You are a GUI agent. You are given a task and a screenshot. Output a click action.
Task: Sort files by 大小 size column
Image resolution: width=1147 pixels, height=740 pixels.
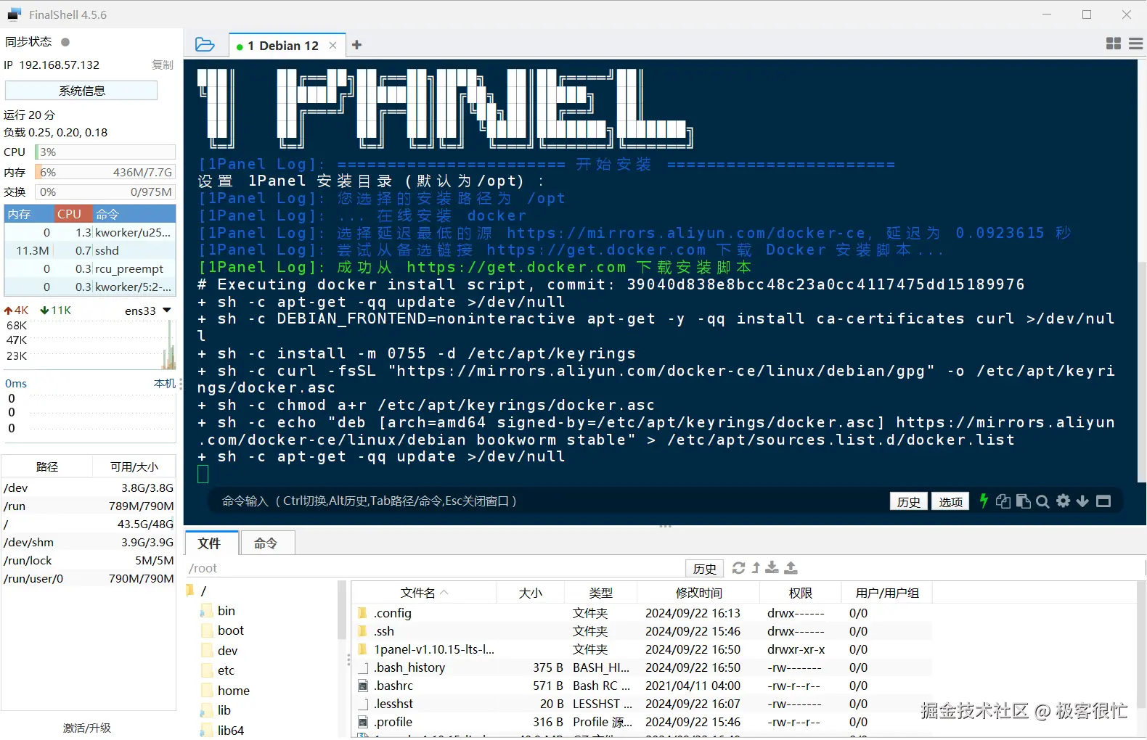point(531,593)
